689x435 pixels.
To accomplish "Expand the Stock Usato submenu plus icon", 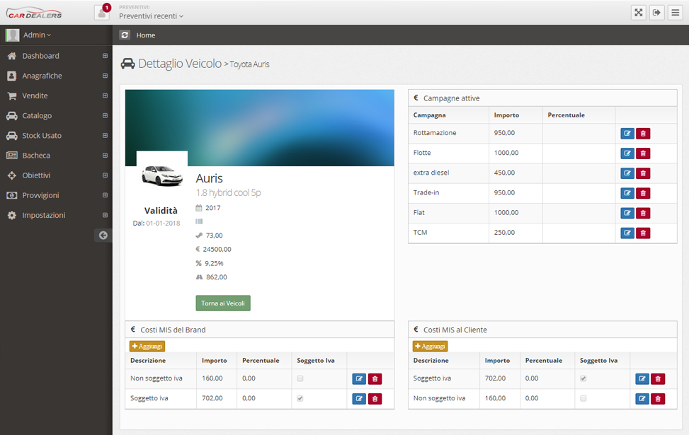I will tap(105, 136).
